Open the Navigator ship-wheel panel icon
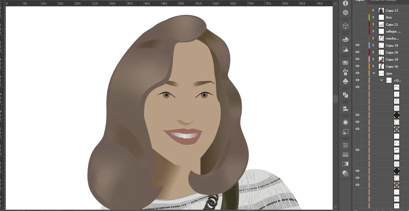Screen dimensions: 409x211 tap(345, 13)
